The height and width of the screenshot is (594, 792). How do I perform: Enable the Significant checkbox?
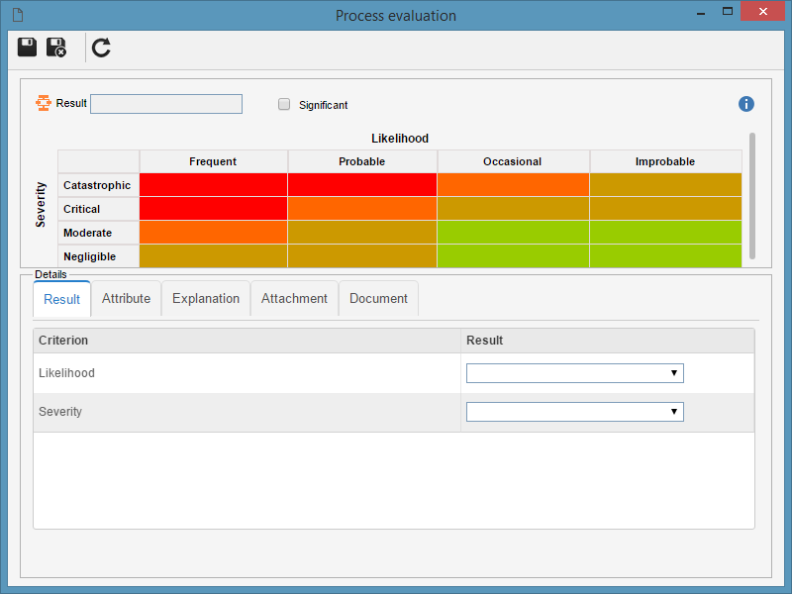[284, 104]
